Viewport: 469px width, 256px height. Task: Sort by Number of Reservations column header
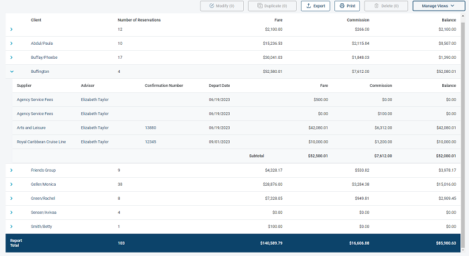(139, 20)
